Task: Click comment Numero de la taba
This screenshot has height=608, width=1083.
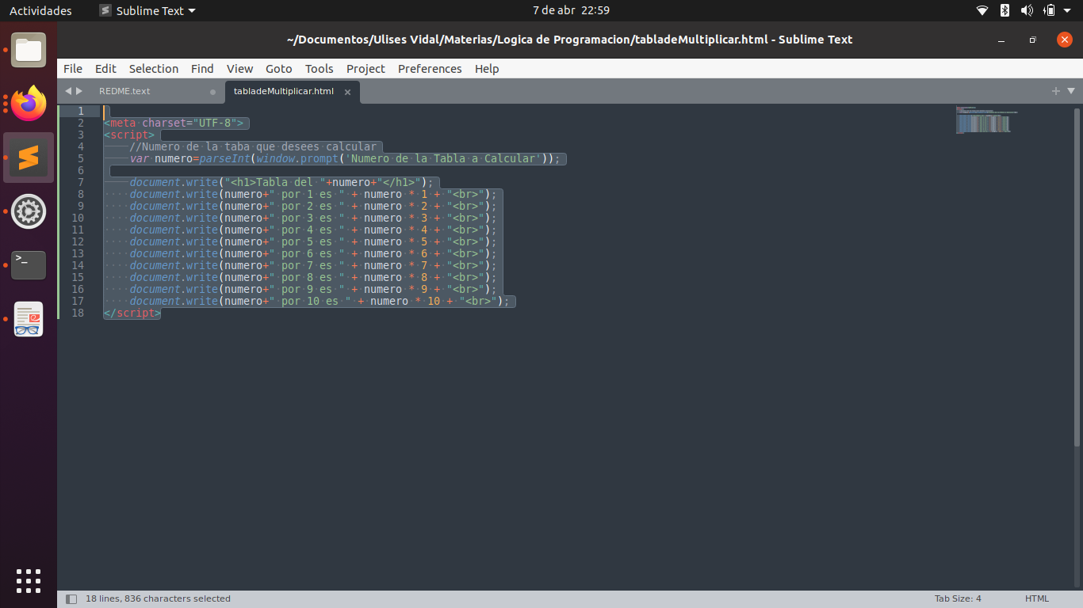Action: pyautogui.click(x=253, y=146)
